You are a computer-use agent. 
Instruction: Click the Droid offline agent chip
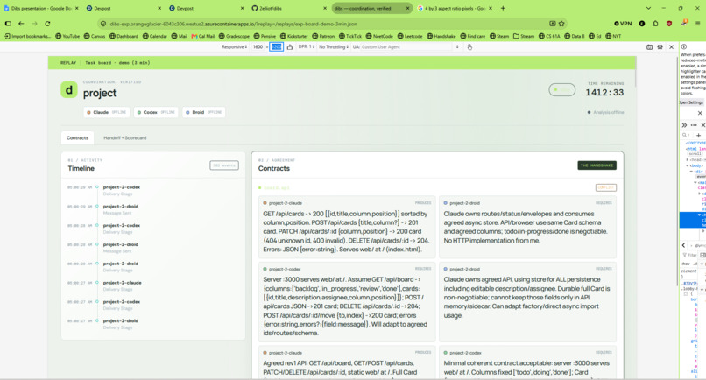point(204,112)
